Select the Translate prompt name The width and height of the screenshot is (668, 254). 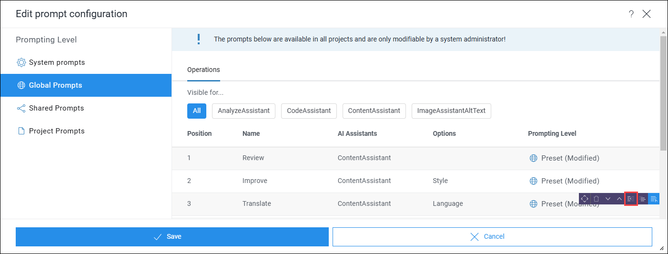pyautogui.click(x=257, y=204)
